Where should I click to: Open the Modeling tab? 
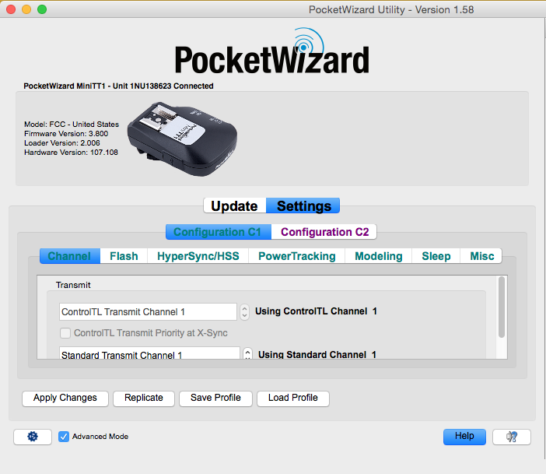coord(379,256)
